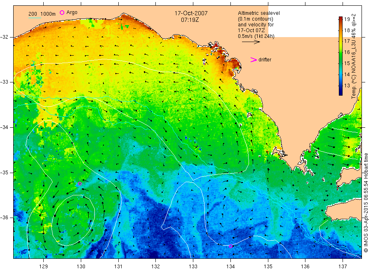
Task: Click the latitude label -36
Action: [4, 218]
